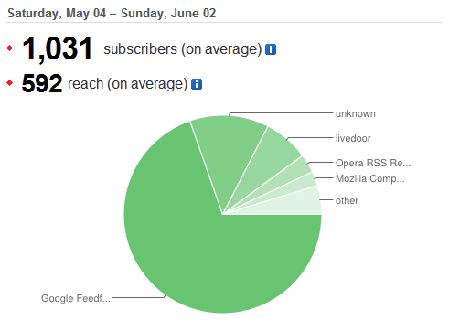Screen dimensions: 449x331
Task: Click the 592 reach number
Action: point(42,83)
